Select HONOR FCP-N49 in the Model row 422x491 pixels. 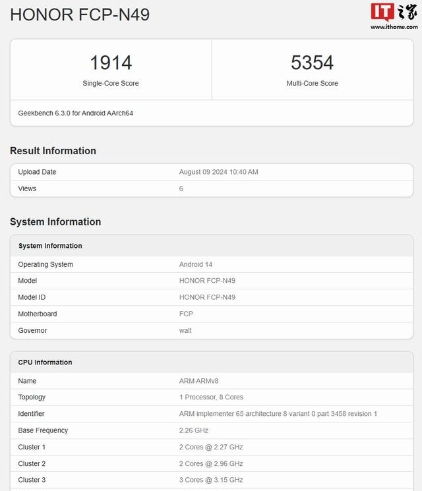(207, 281)
